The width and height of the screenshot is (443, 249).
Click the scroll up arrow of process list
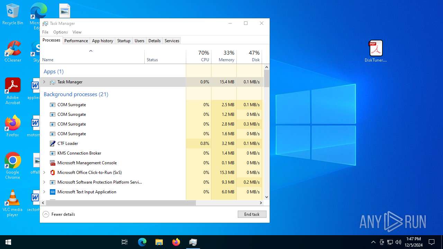266,67
